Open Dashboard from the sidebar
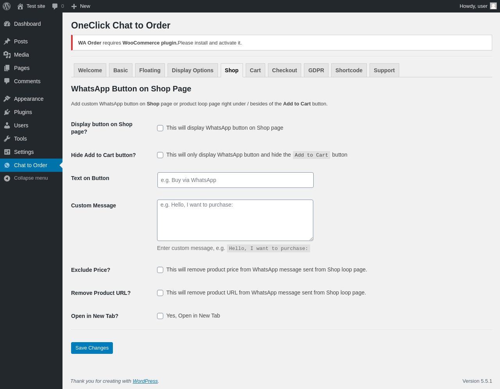The image size is (500, 389). pos(31,24)
